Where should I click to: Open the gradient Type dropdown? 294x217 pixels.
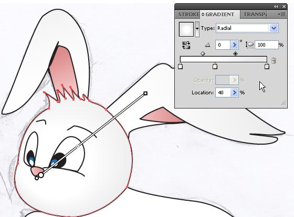tap(247, 28)
